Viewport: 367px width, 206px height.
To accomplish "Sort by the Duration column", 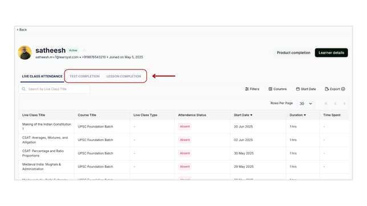I will point(297,115).
